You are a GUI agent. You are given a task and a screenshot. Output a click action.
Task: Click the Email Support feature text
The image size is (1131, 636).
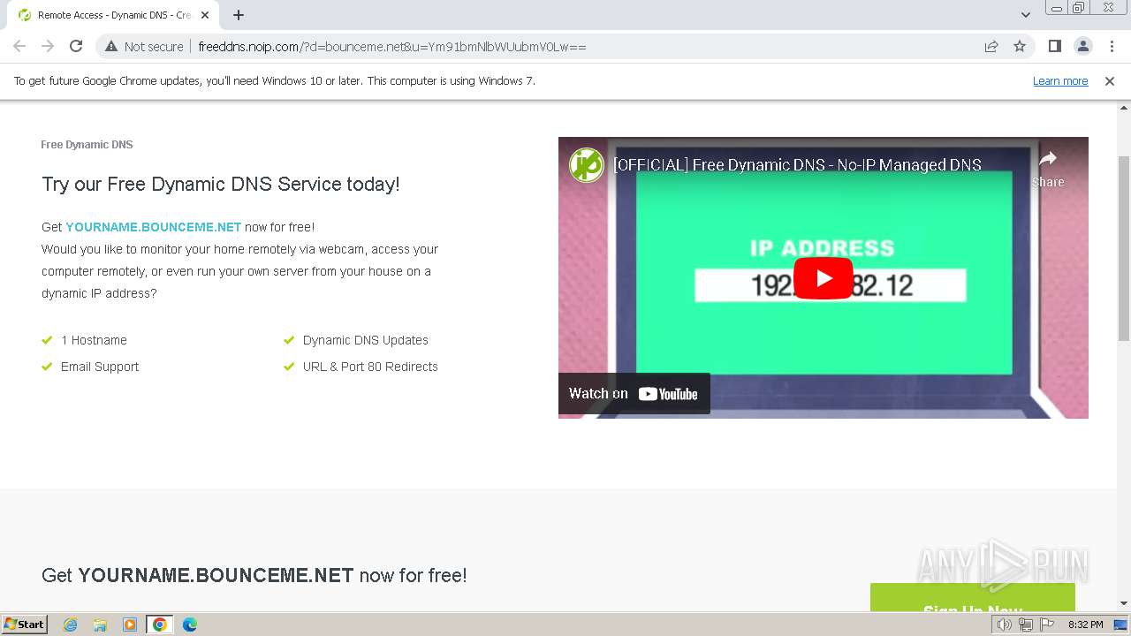coord(100,367)
